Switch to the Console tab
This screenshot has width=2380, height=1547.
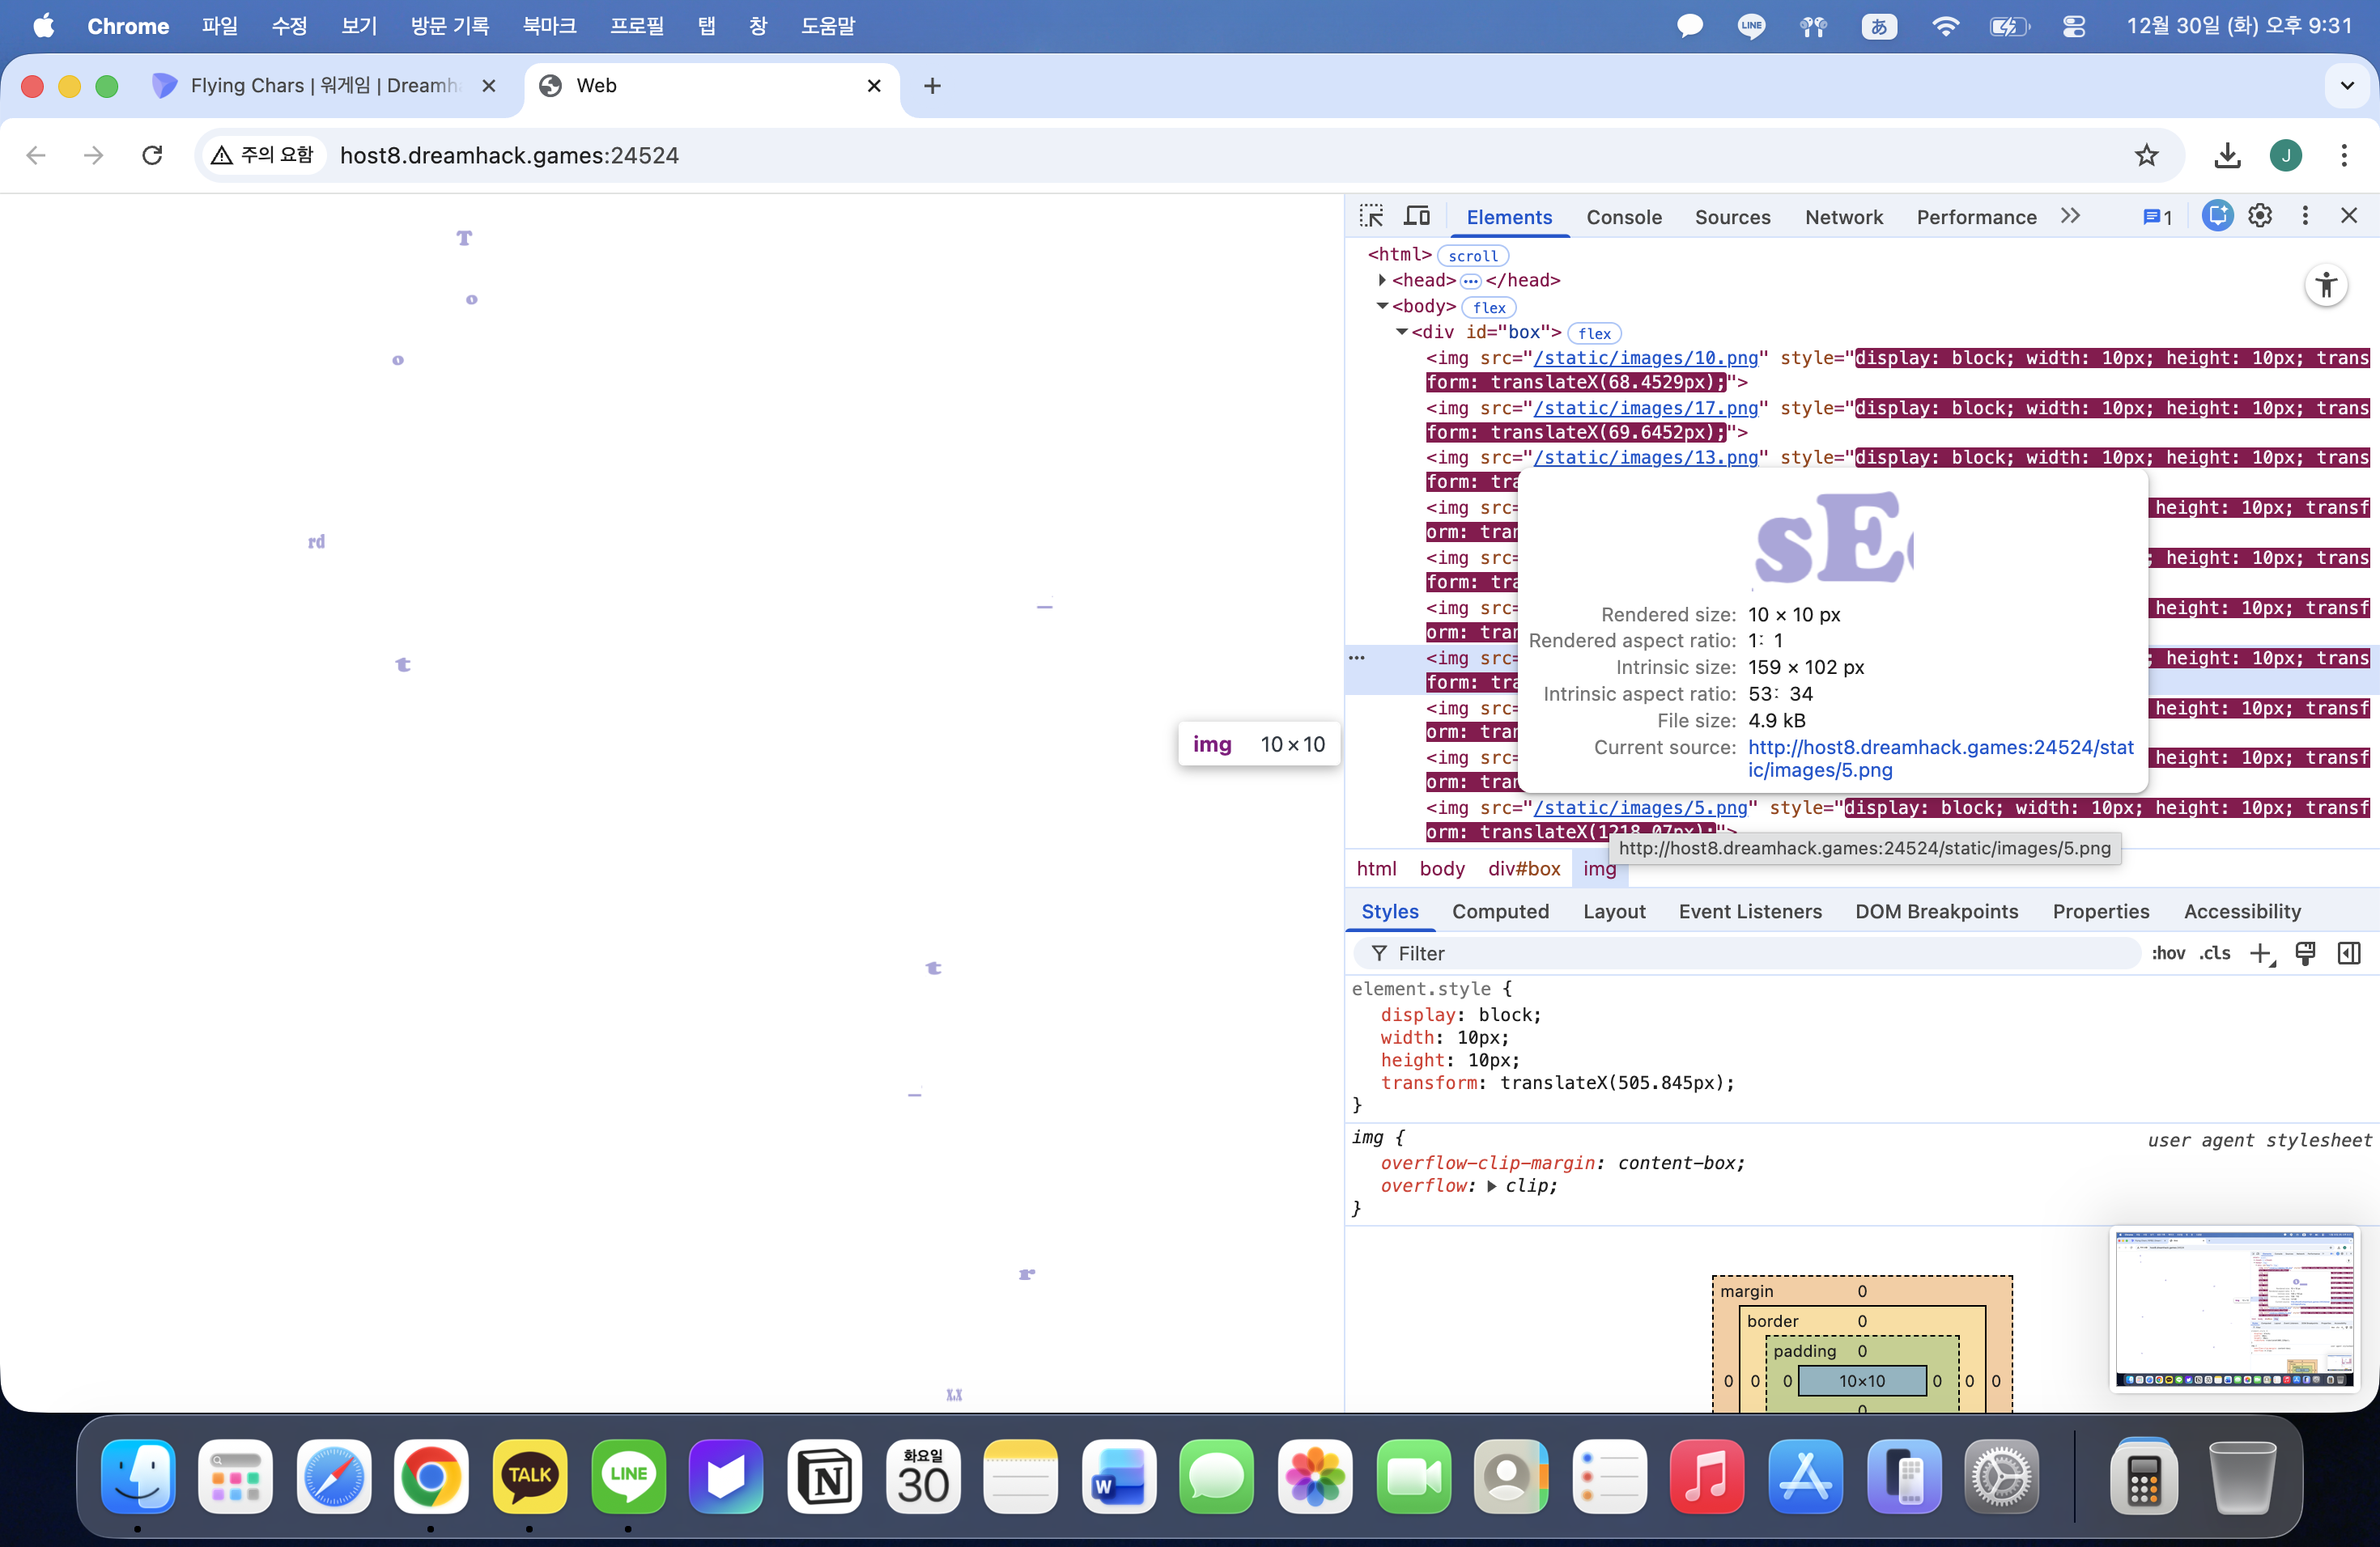click(x=1623, y=217)
